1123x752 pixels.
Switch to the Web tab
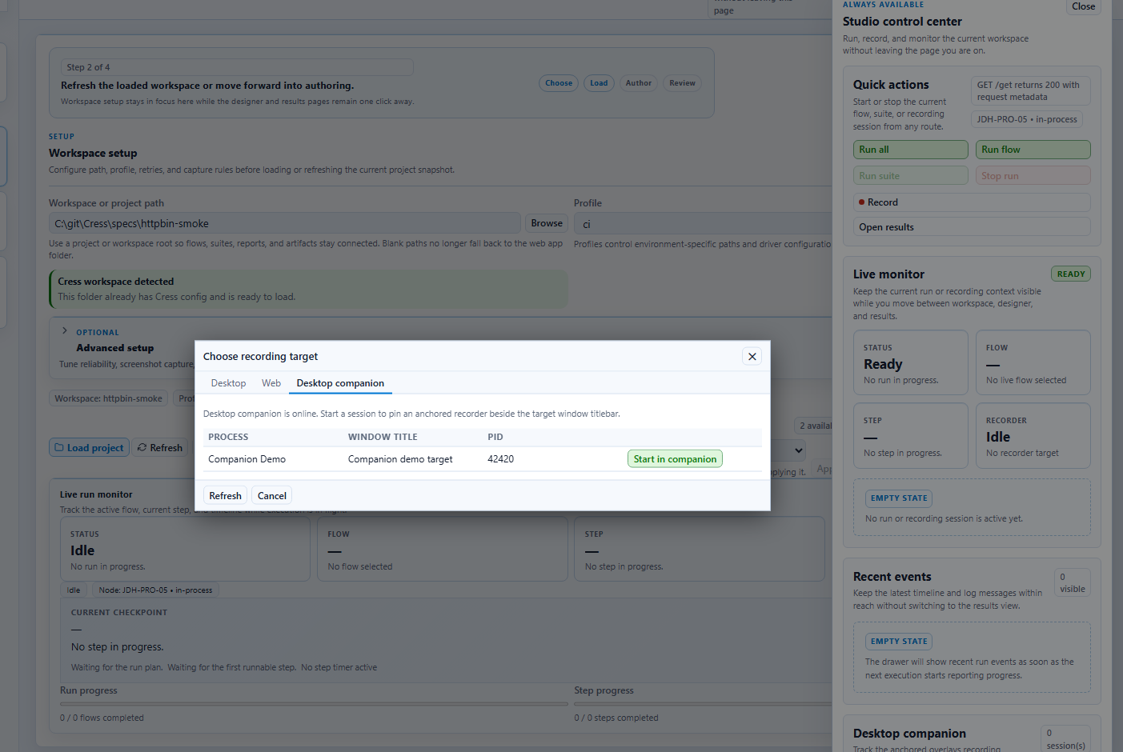point(271,383)
